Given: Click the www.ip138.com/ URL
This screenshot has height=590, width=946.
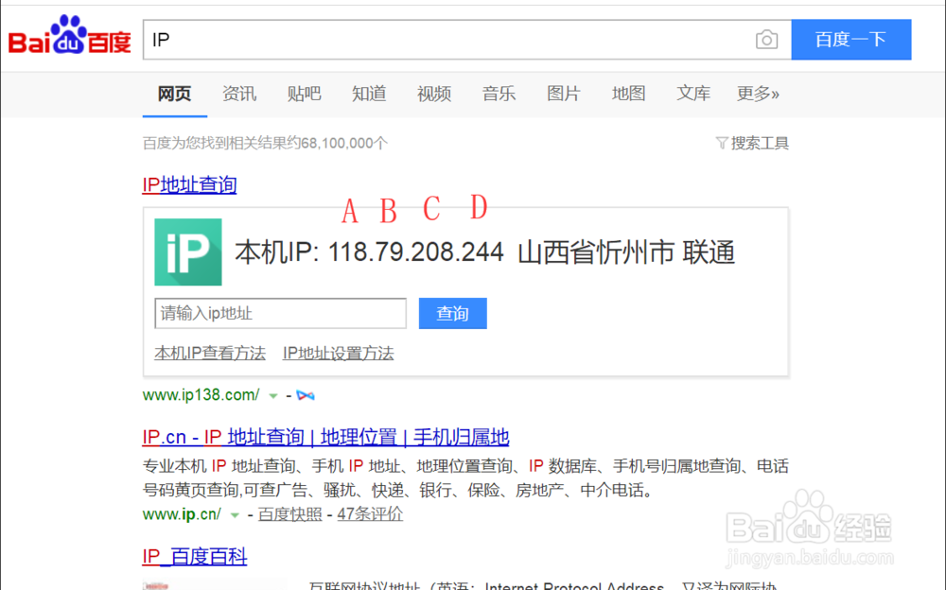Looking at the screenshot, I should 201,395.
